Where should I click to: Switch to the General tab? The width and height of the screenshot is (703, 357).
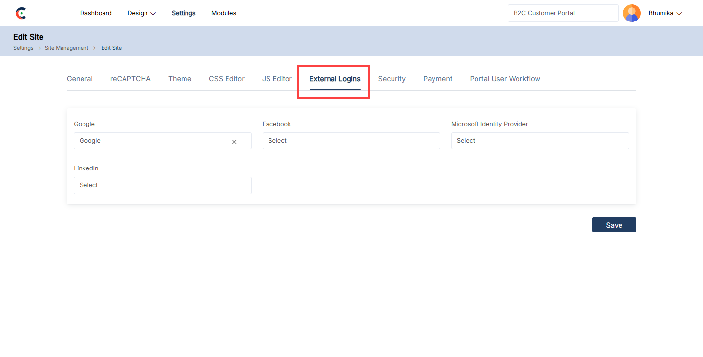coord(80,79)
